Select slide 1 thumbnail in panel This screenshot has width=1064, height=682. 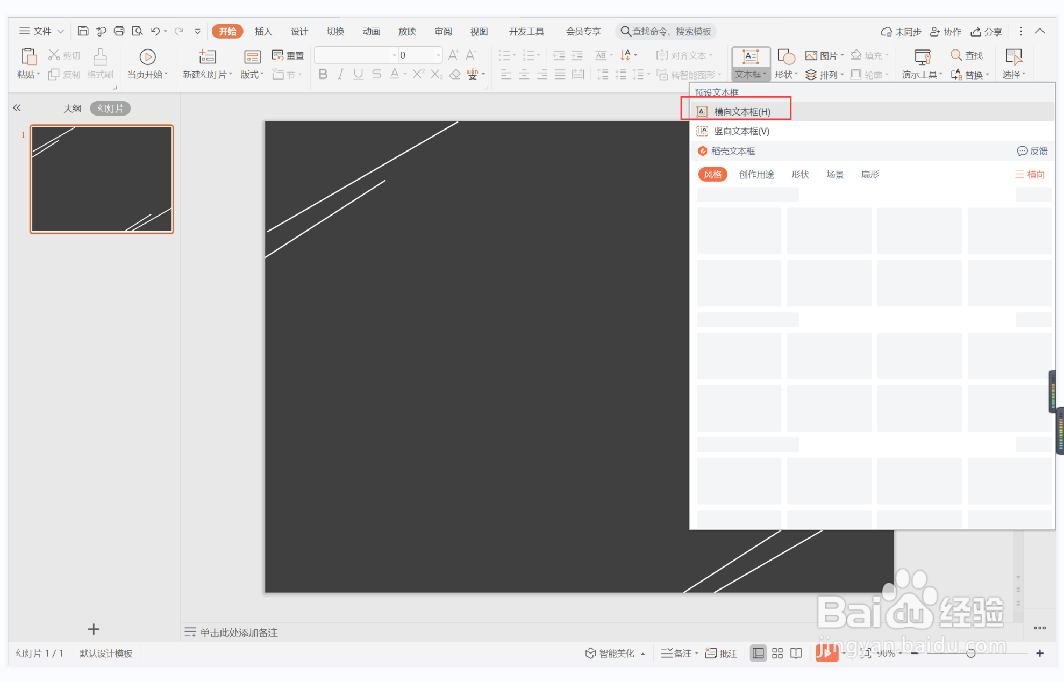point(102,179)
